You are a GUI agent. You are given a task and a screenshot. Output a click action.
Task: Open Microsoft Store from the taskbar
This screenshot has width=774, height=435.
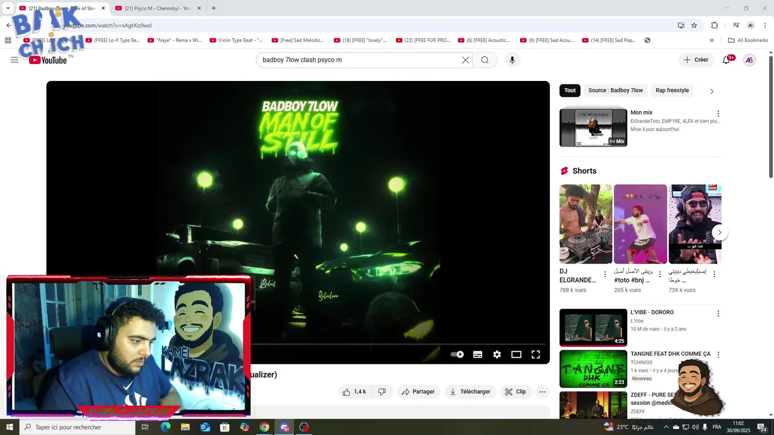click(x=224, y=427)
